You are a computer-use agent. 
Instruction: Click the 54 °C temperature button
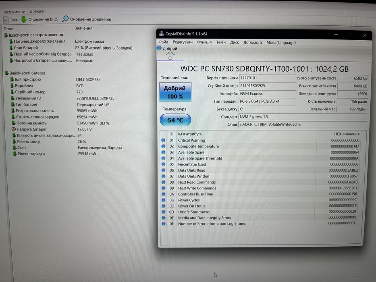coord(175,120)
